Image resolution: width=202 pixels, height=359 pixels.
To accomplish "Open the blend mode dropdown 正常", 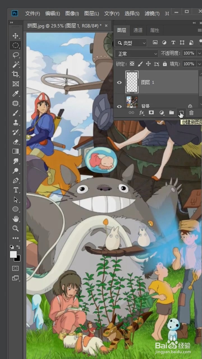I will [137, 54].
